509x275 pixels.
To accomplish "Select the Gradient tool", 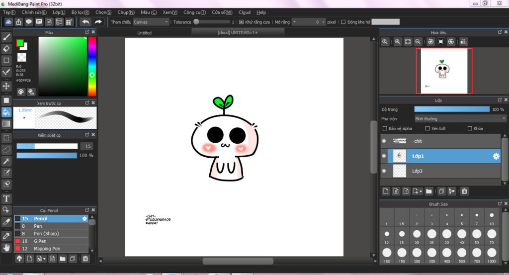I will pos(6,124).
